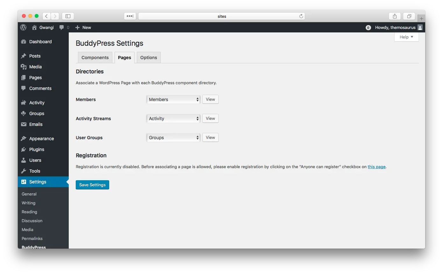Switch to the Options tab
The height and width of the screenshot is (274, 443).
point(149,58)
